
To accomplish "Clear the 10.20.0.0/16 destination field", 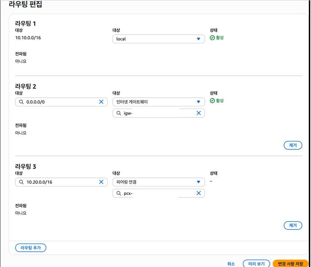I will point(101,182).
